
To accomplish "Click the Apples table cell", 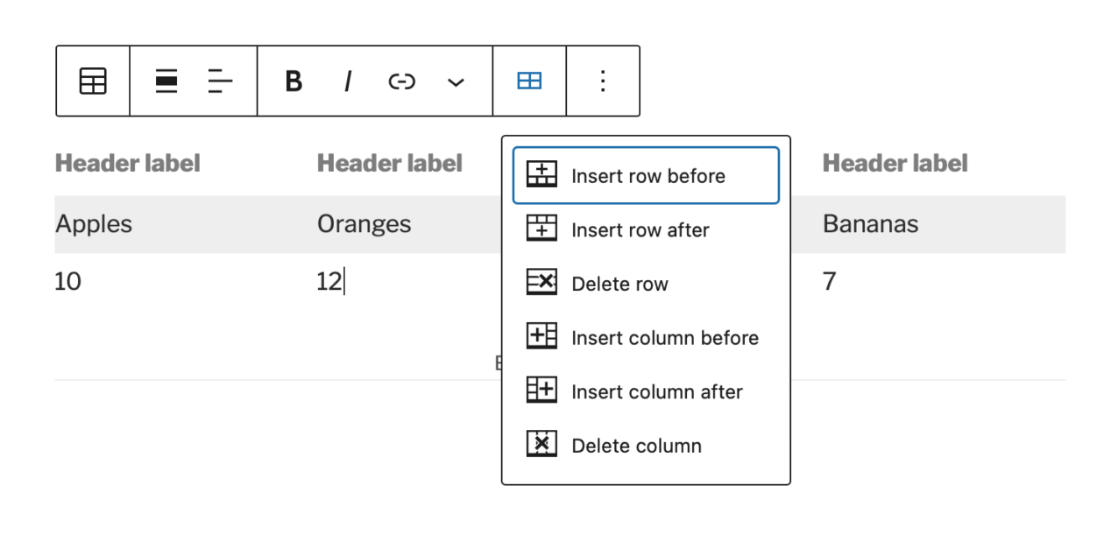I will 94,224.
